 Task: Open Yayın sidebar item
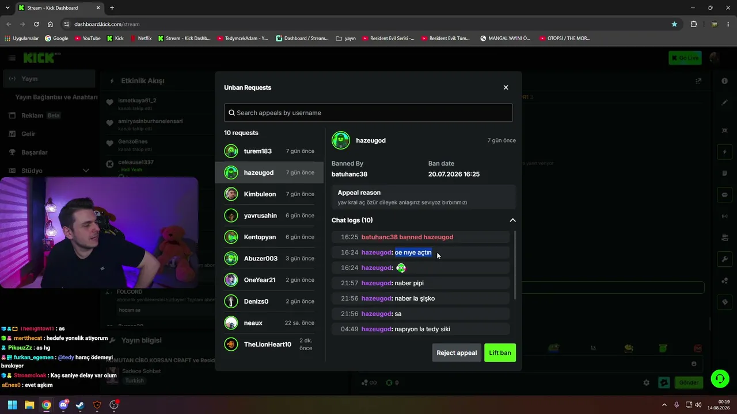(x=49, y=79)
